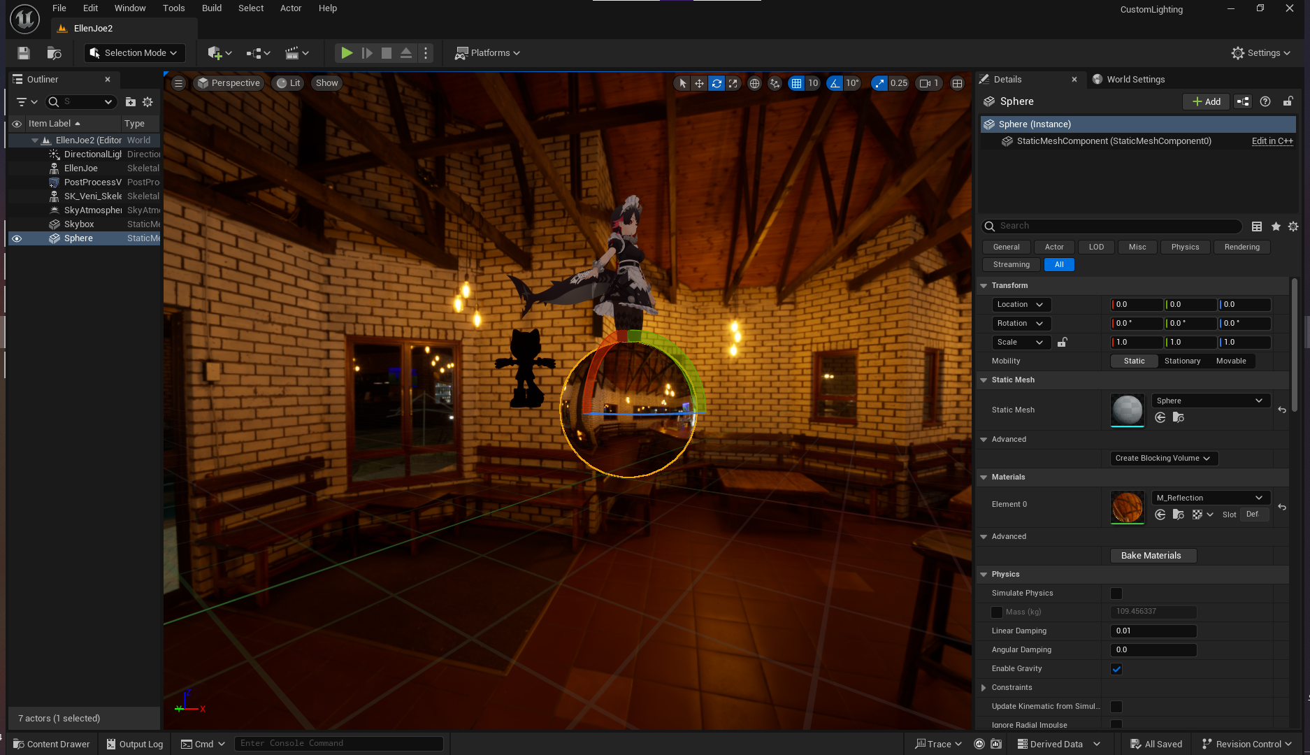This screenshot has height=755, width=1310.
Task: Browse to Sphere static mesh in Content Browser
Action: [1178, 417]
